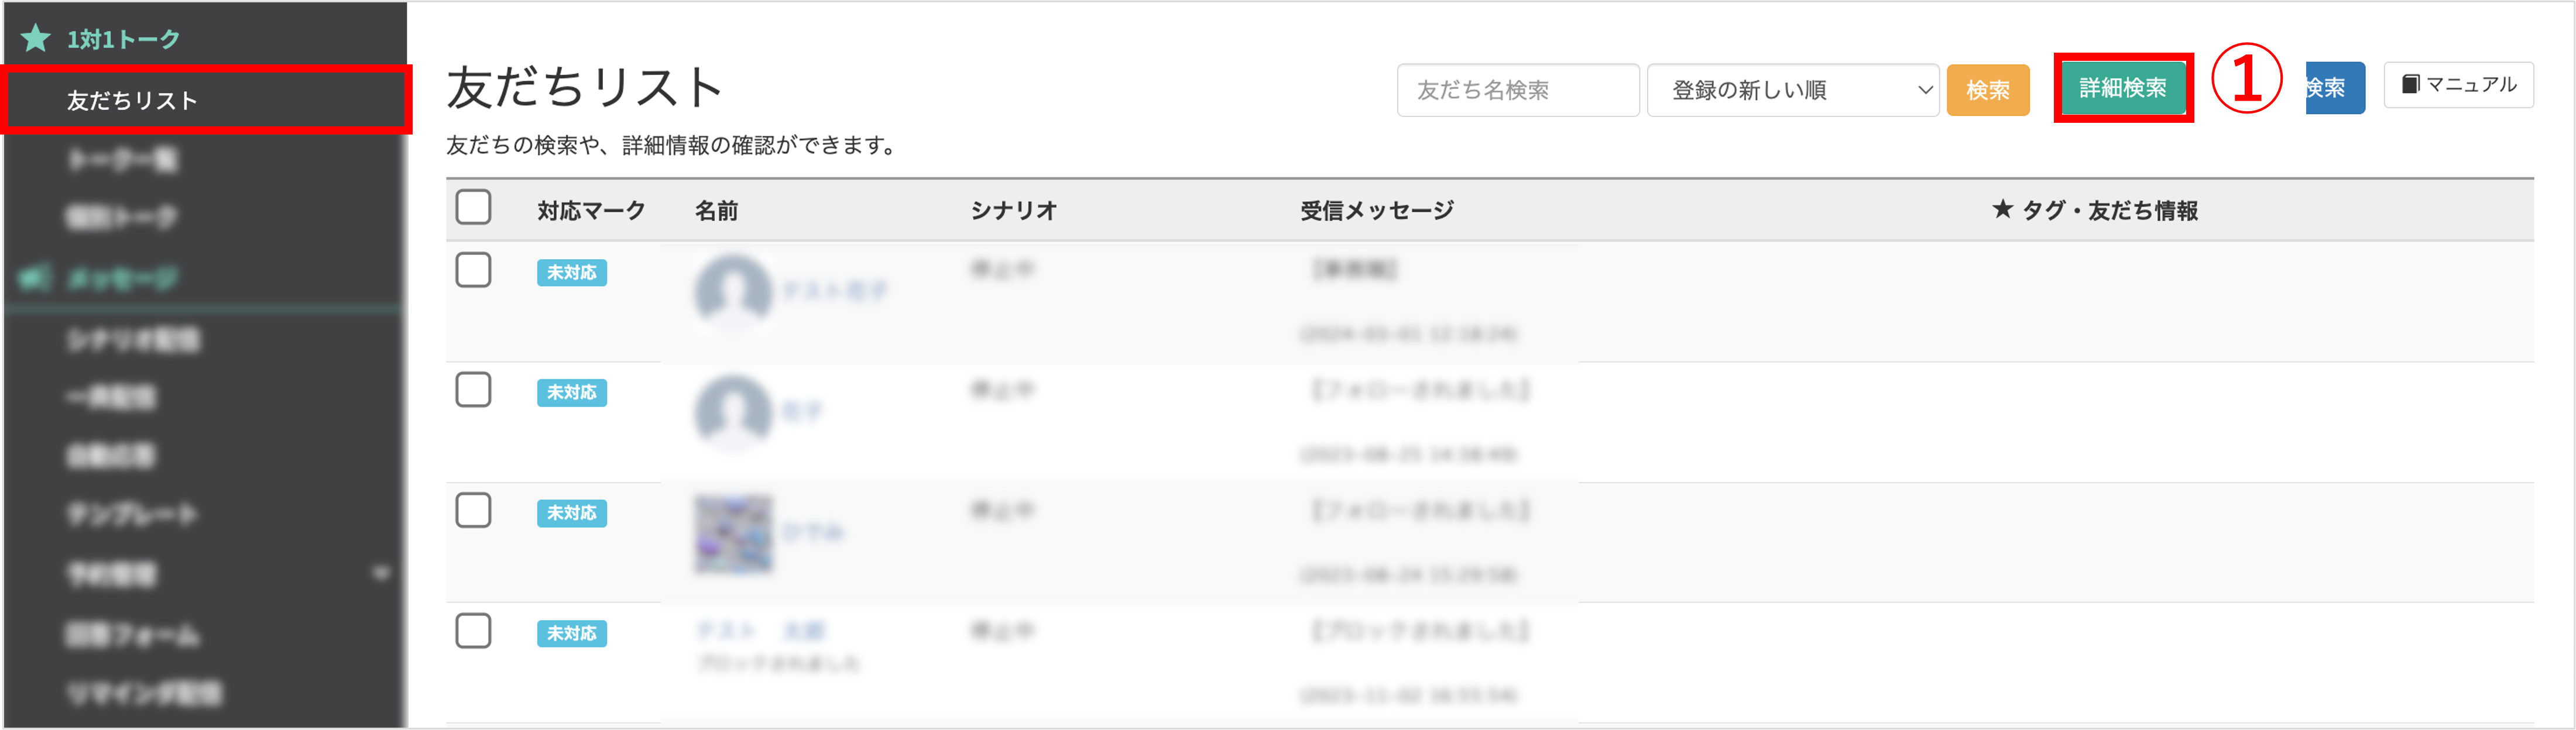Check the first friend row checkbox
This screenshot has width=2576, height=730.
(473, 270)
